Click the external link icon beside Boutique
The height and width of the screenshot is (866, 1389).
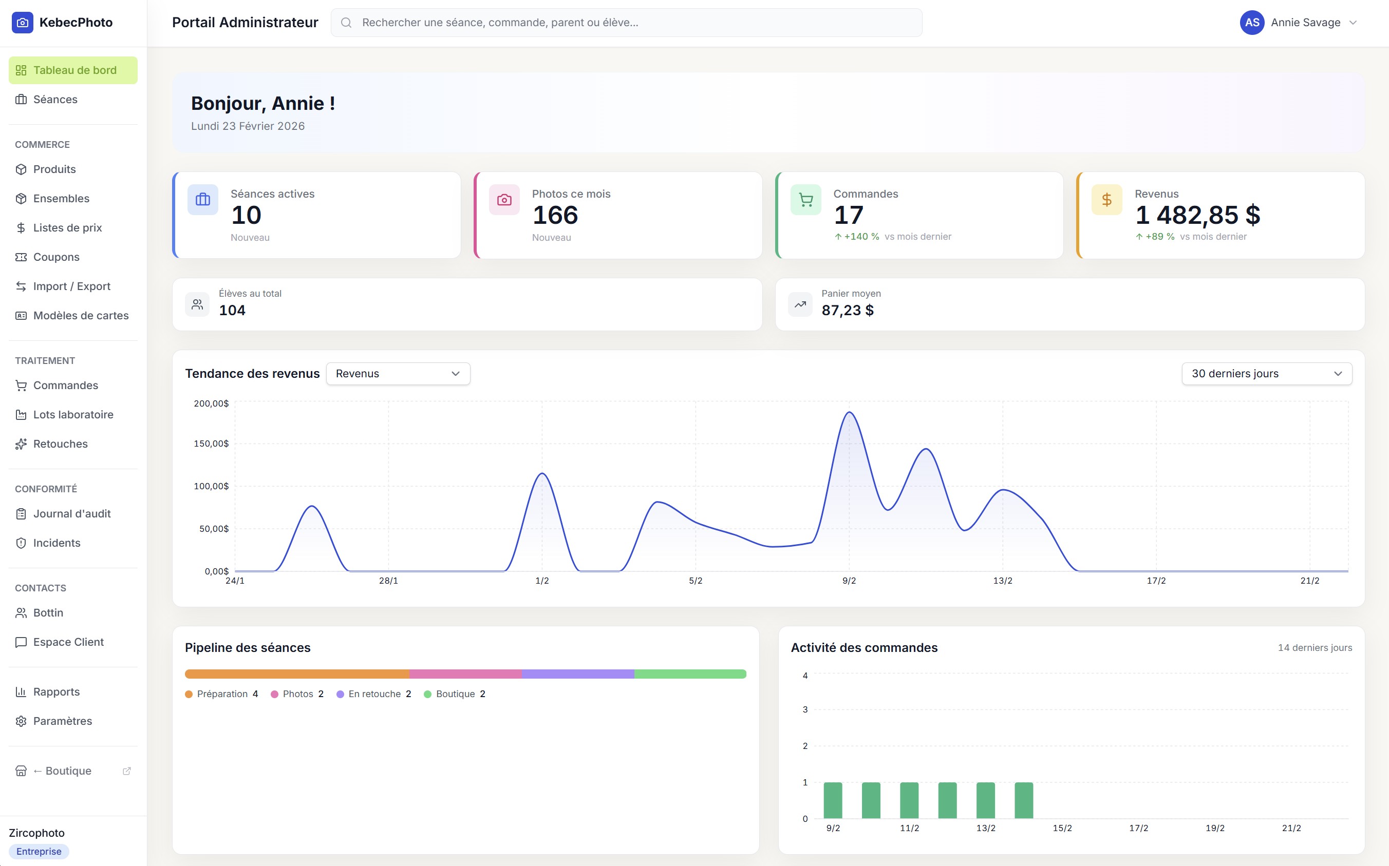[x=127, y=771]
